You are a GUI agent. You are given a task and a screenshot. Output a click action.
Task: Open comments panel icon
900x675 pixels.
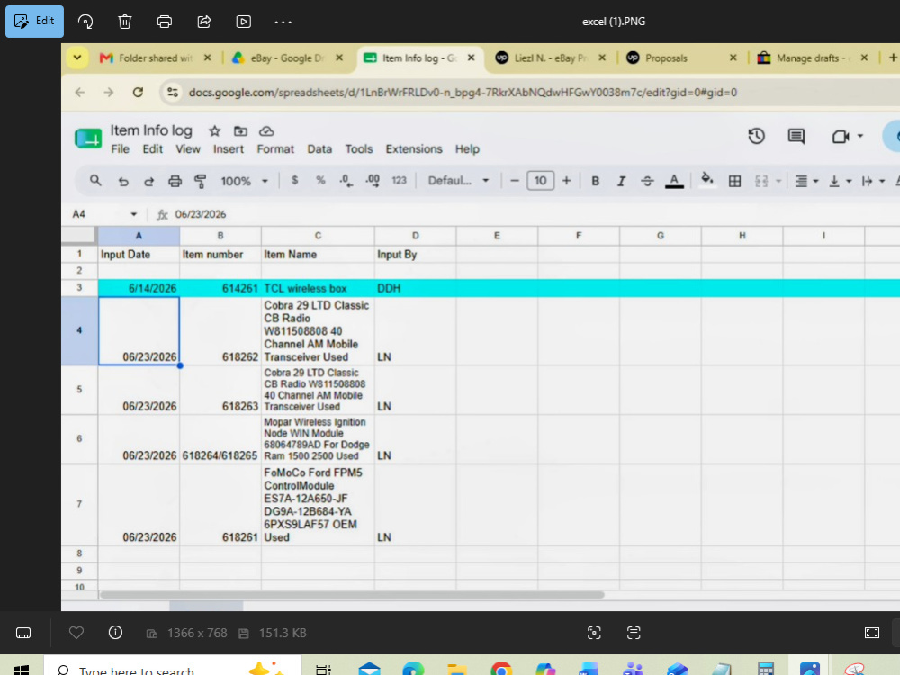(796, 136)
